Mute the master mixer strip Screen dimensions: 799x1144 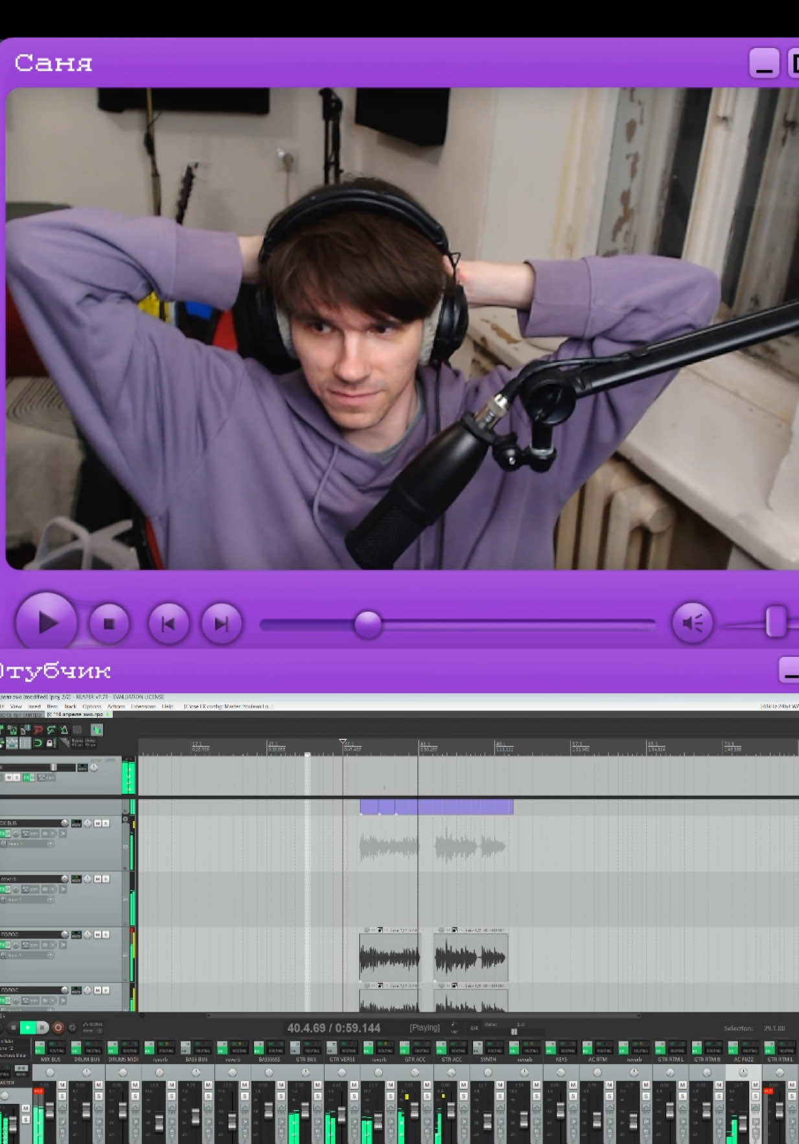tap(25, 1108)
